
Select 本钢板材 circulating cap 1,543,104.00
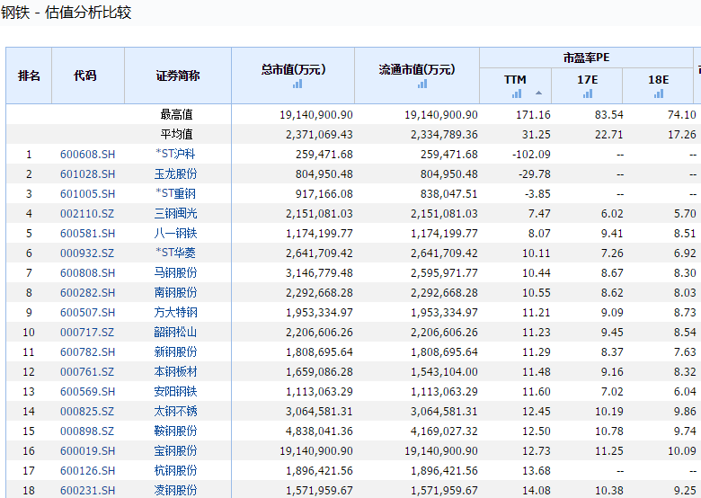444,372
